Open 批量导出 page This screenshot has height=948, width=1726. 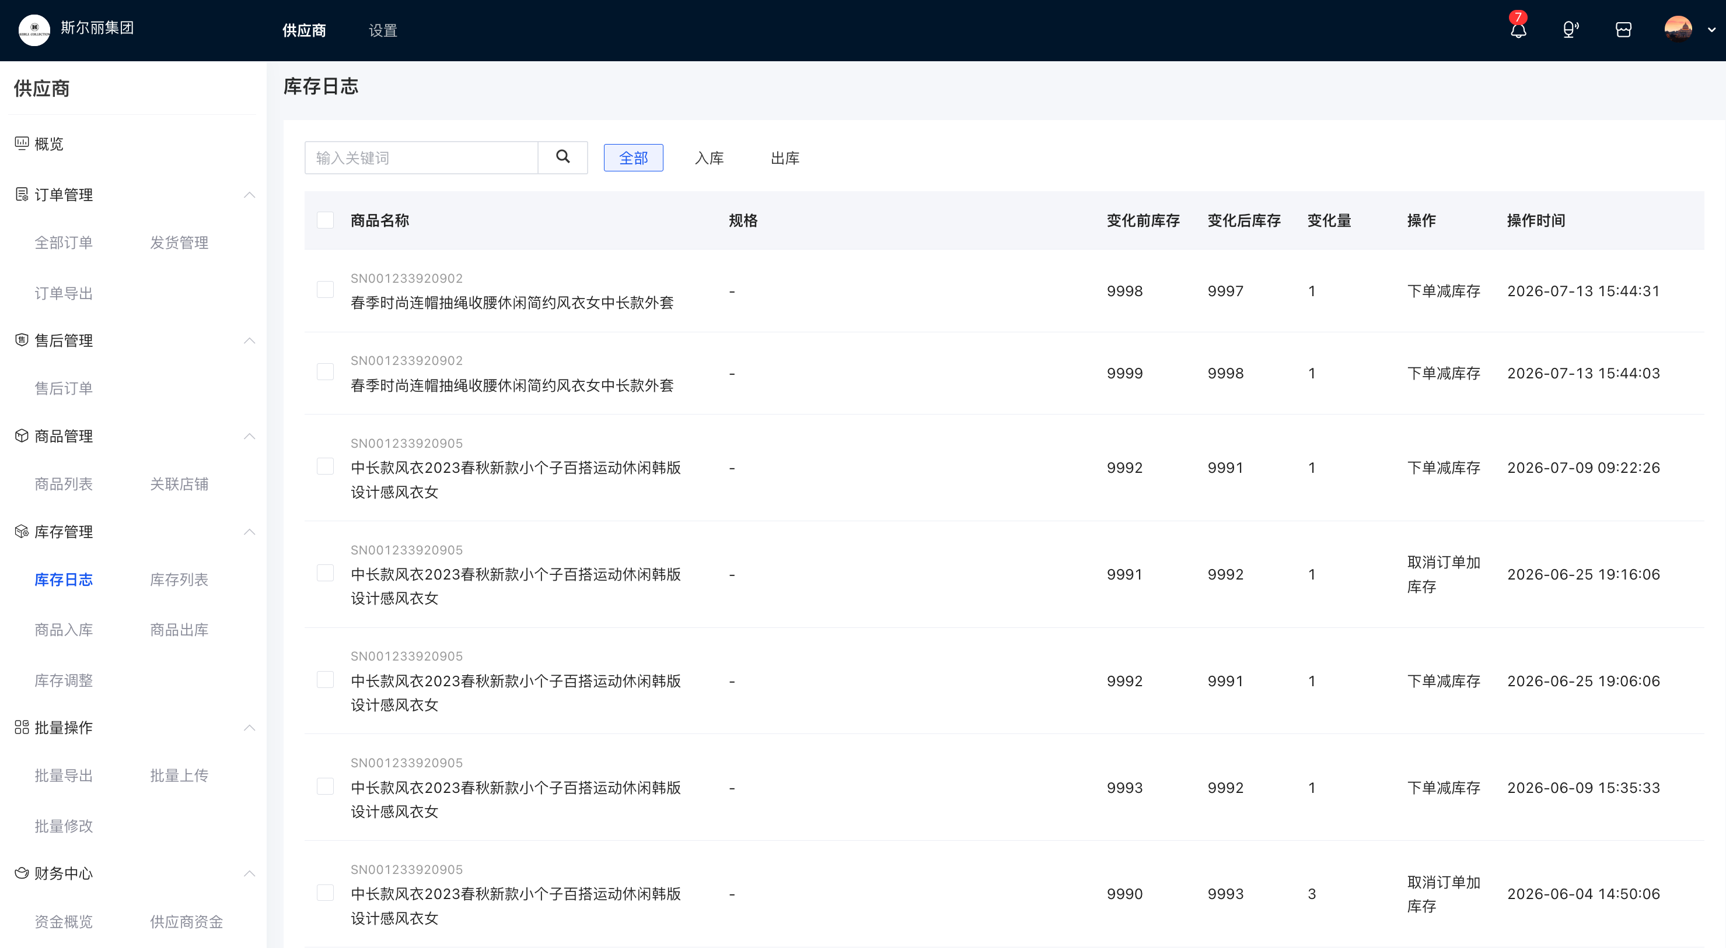point(64,776)
